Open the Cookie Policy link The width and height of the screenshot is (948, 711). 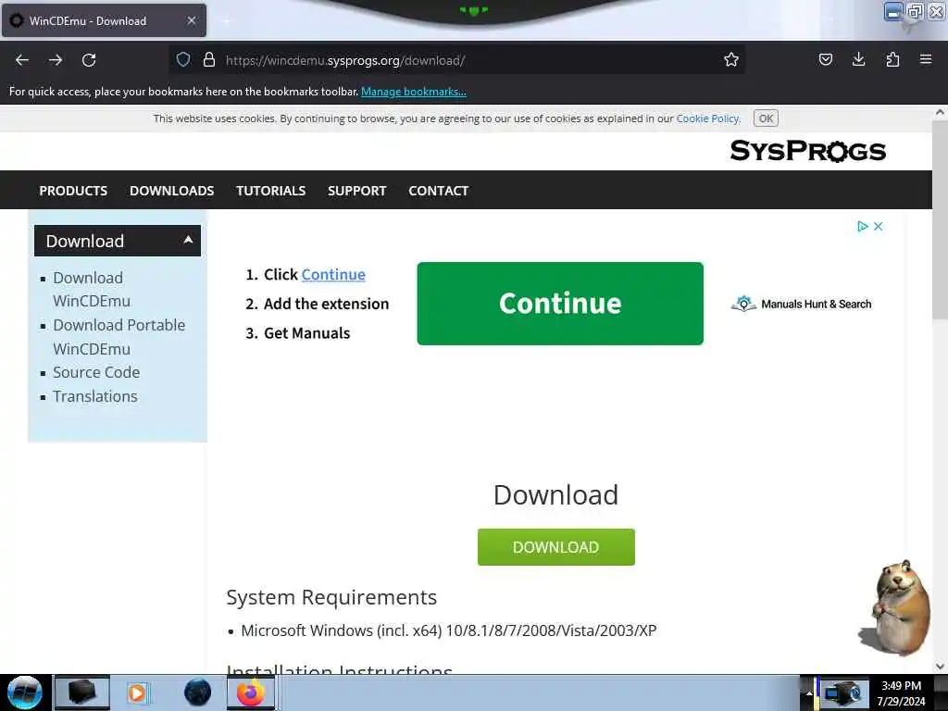(x=707, y=118)
